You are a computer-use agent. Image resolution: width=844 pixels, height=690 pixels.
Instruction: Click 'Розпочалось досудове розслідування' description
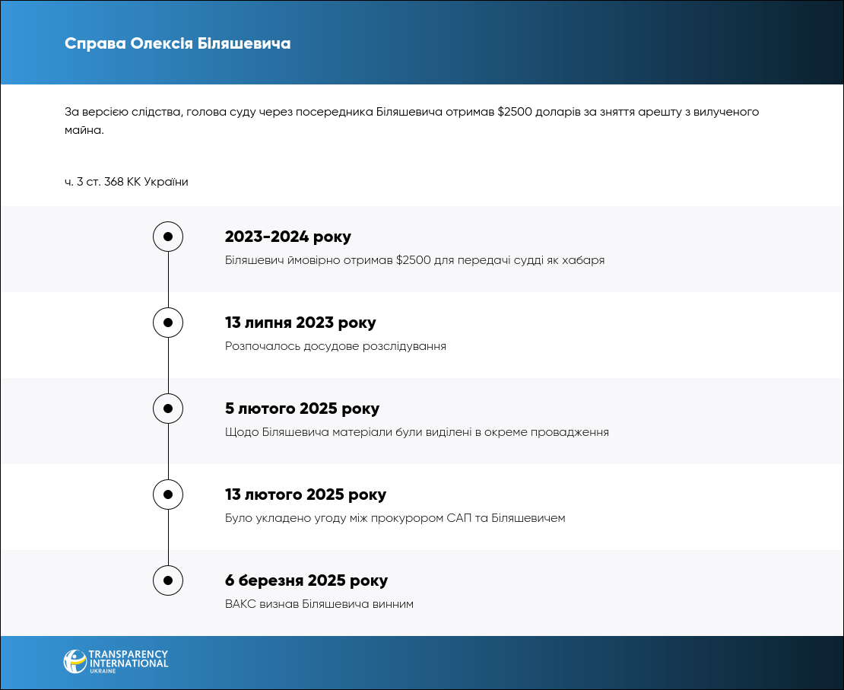pos(335,346)
